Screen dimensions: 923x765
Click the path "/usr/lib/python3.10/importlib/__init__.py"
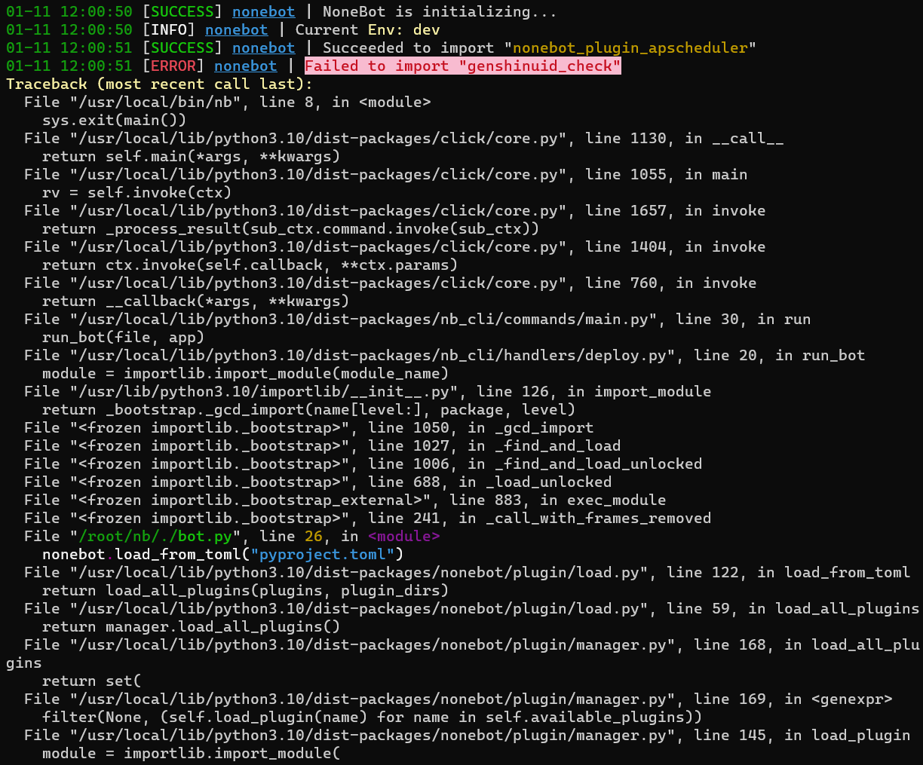(264, 391)
